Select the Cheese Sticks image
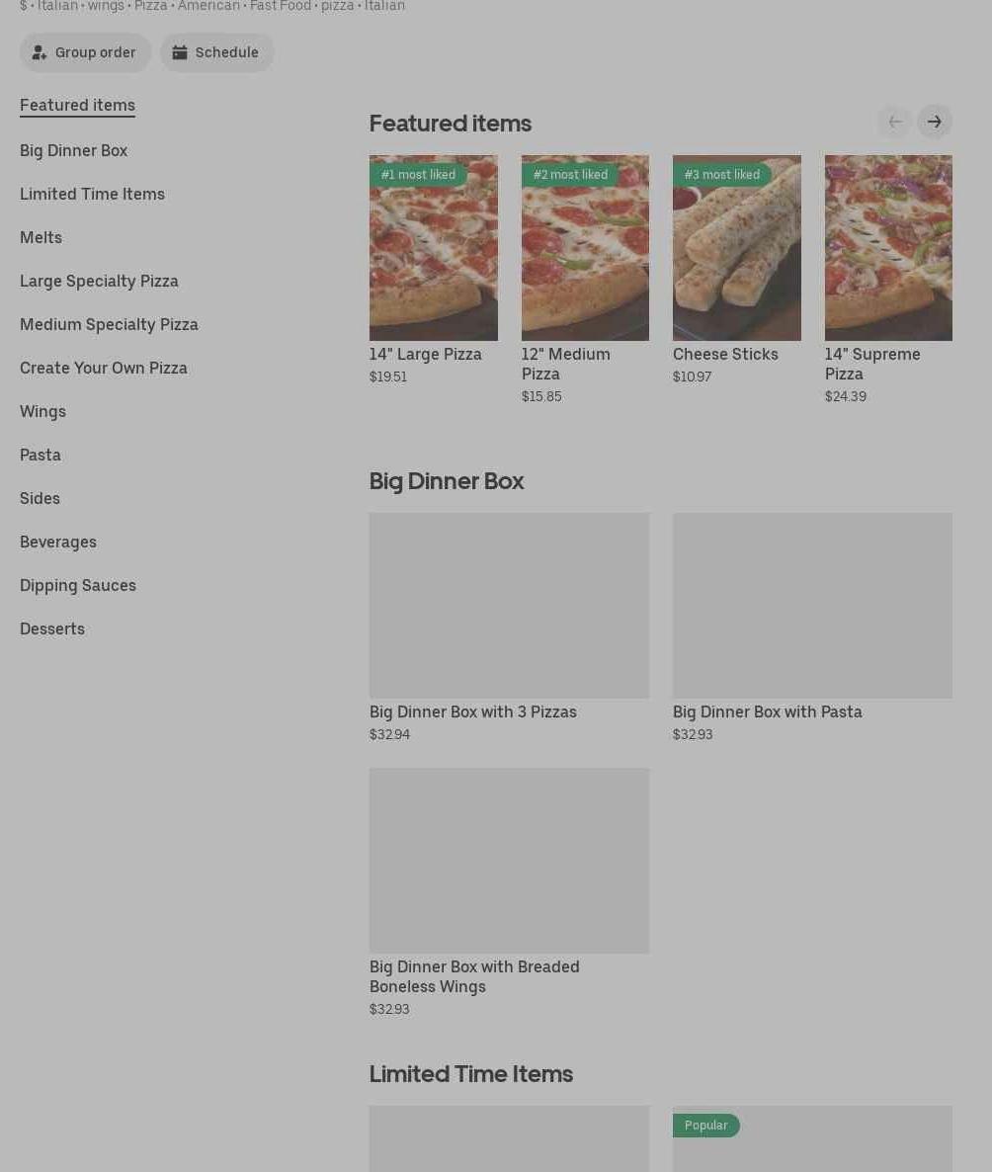992x1172 pixels. (736, 247)
